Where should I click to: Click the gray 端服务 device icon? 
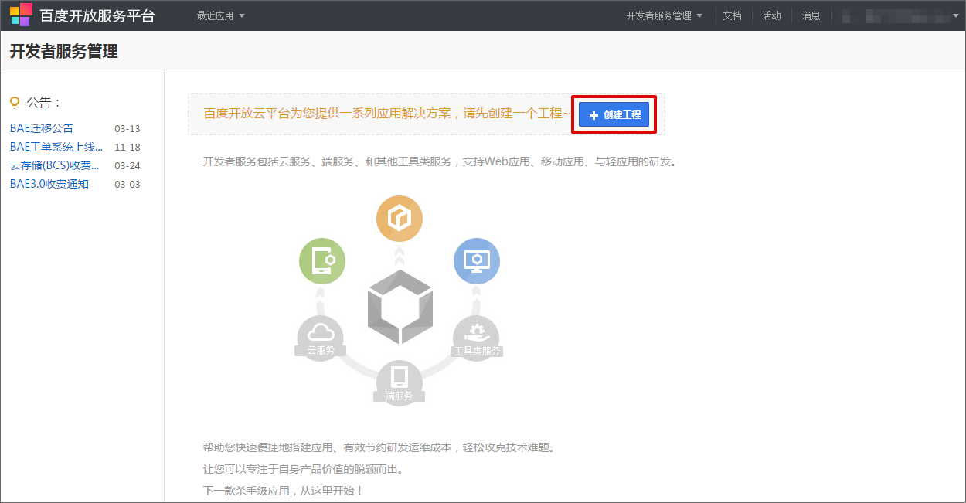pyautogui.click(x=400, y=382)
